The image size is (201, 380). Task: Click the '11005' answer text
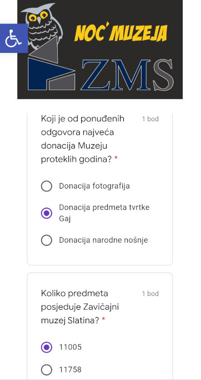tap(71, 347)
